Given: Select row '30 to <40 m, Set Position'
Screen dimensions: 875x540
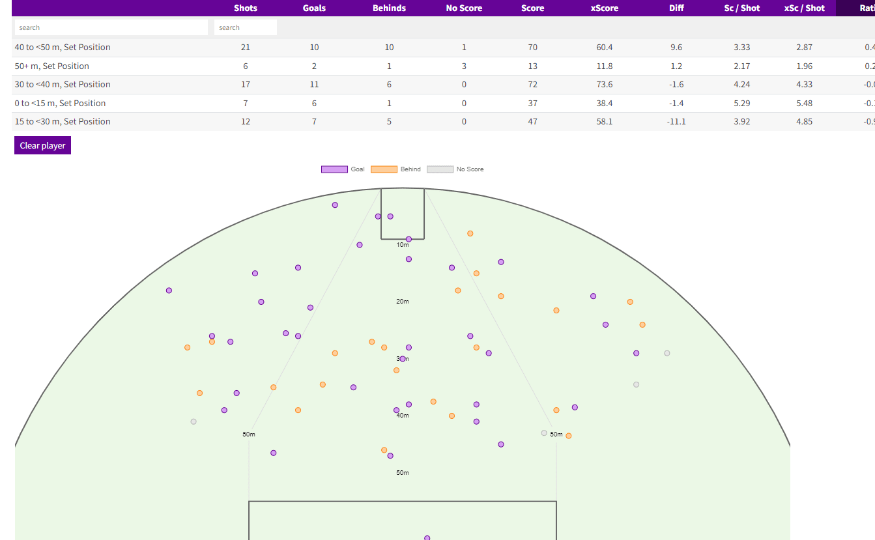Looking at the screenshot, I should [443, 85].
